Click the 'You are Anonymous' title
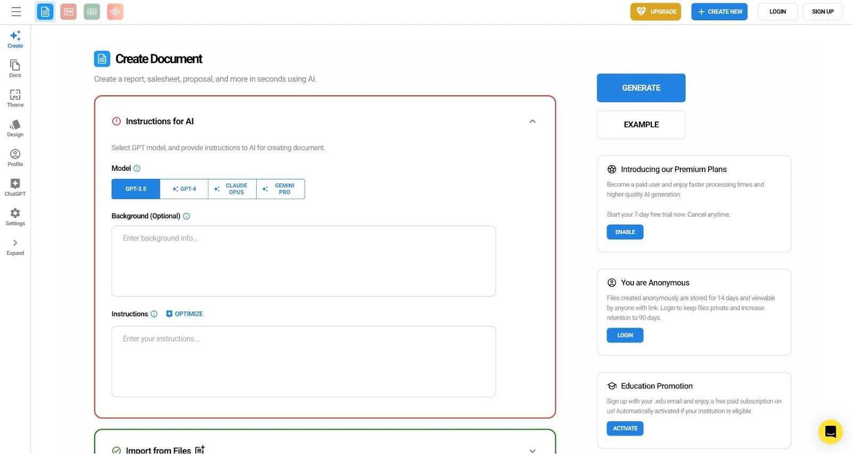Viewport: 852px width, 454px height. coord(655,283)
